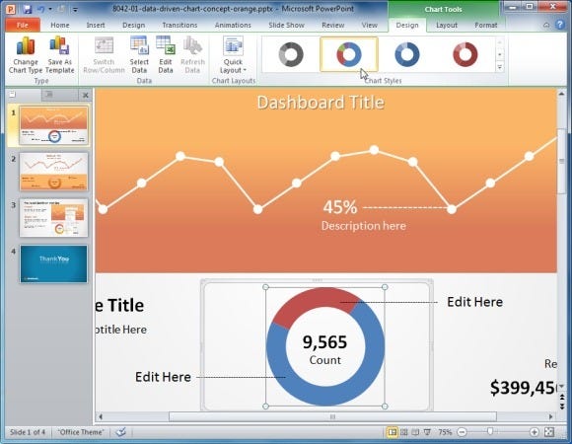Switch to Slides tab in thumbnail pane
Image resolution: width=572 pixels, height=444 pixels.
(13, 95)
